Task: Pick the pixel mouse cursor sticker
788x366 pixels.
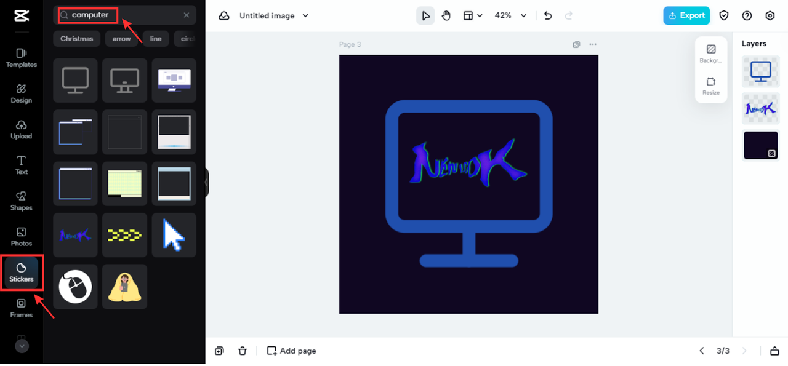Action: (x=174, y=235)
